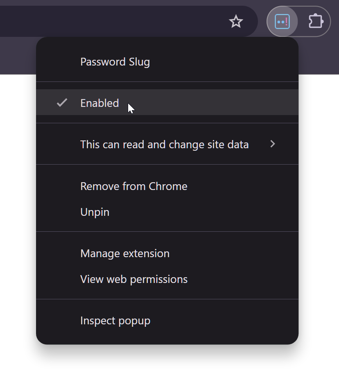This screenshot has height=380, width=339.
Task: Click the checkmark icon beside Enabled
Action: point(62,103)
